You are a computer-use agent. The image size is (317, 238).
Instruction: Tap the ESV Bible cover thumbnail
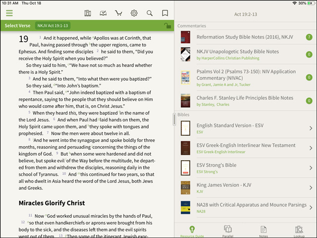[x=185, y=128]
